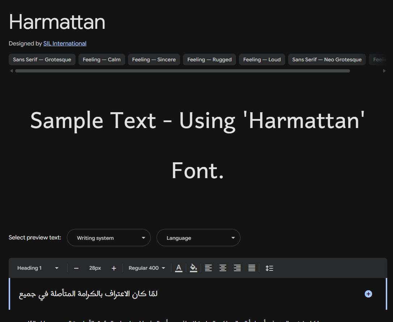Align text left
This screenshot has height=322, width=393.
[208, 268]
